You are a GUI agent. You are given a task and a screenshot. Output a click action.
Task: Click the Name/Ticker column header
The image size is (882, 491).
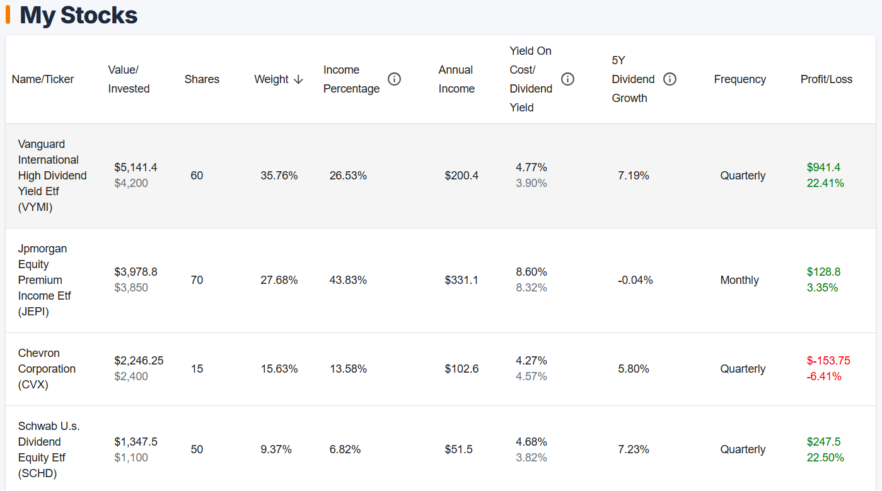[43, 79]
